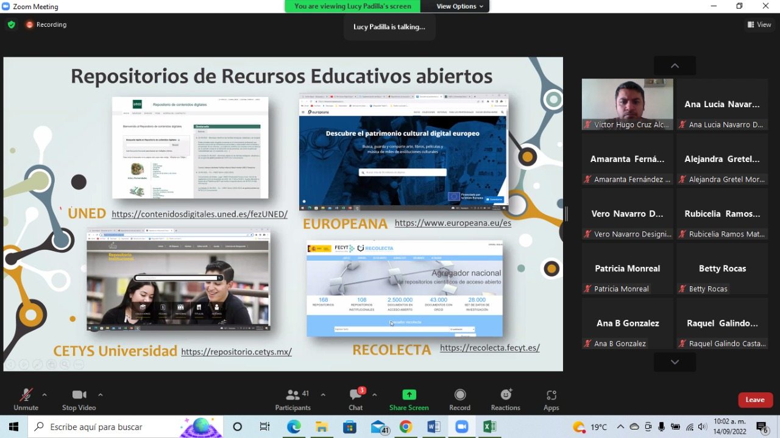Open the Reactions menu

506,400
